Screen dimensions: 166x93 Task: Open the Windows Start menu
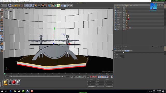pyautogui.click(x=2, y=91)
